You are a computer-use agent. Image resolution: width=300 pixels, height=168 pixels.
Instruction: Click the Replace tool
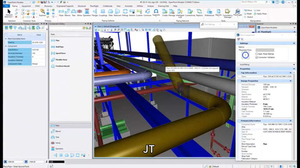pyautogui.click(x=199, y=13)
